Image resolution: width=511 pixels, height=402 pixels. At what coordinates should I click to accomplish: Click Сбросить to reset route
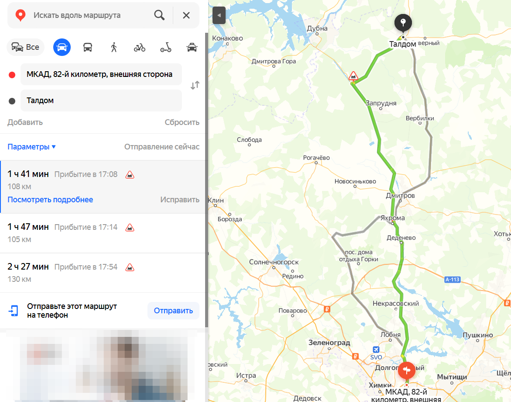click(182, 122)
